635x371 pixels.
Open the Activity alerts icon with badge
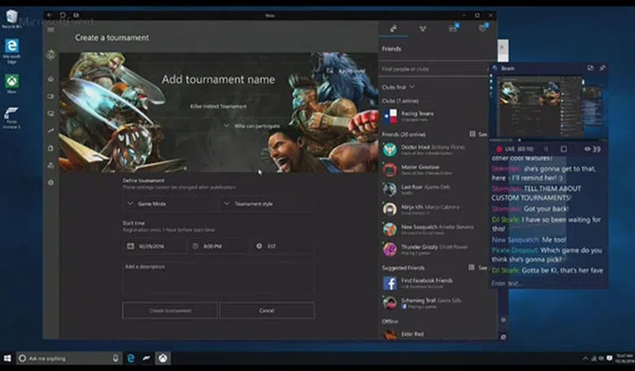coord(482,27)
